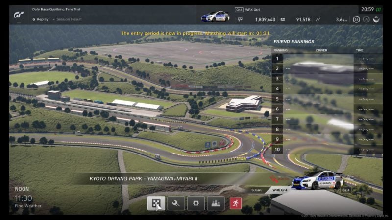Select friend ranking row 7
The width and height of the screenshot is (392, 220).
tap(327, 119)
